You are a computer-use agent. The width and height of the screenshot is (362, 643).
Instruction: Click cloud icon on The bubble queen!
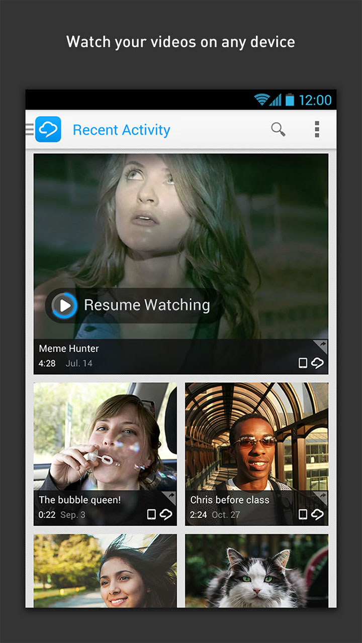(166, 514)
